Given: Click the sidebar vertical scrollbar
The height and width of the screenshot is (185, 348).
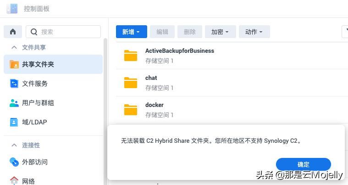Looking at the screenshot, I should coord(105,111).
